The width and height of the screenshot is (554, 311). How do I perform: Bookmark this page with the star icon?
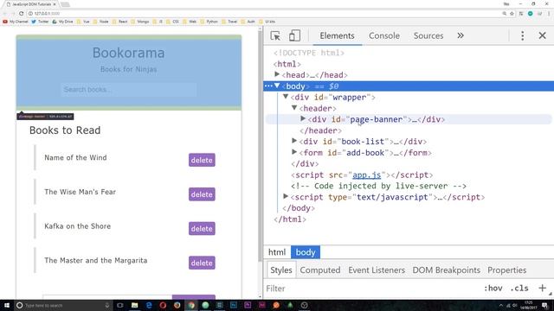512,14
